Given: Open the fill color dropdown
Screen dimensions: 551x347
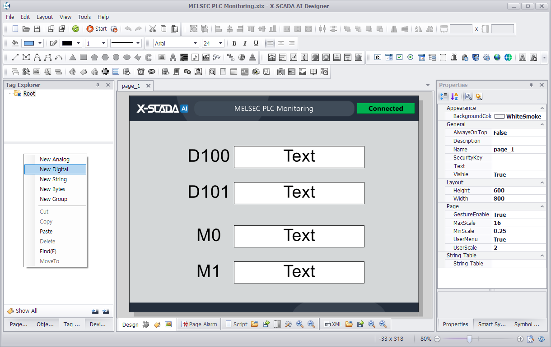Looking at the screenshot, I should pos(40,43).
